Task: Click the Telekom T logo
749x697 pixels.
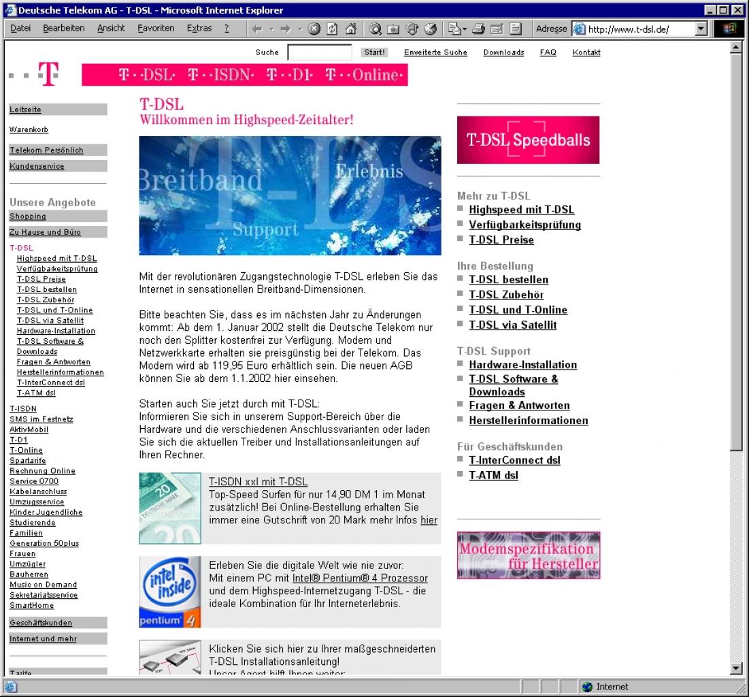Action: 48,74
